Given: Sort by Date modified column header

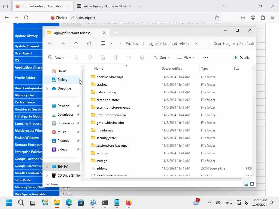Looking at the screenshot, I should tap(172, 69).
